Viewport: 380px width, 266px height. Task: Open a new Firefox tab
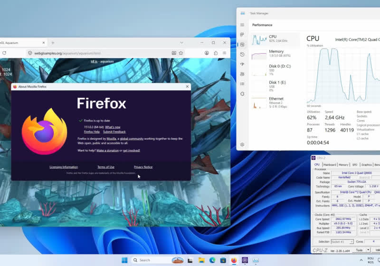[53, 43]
